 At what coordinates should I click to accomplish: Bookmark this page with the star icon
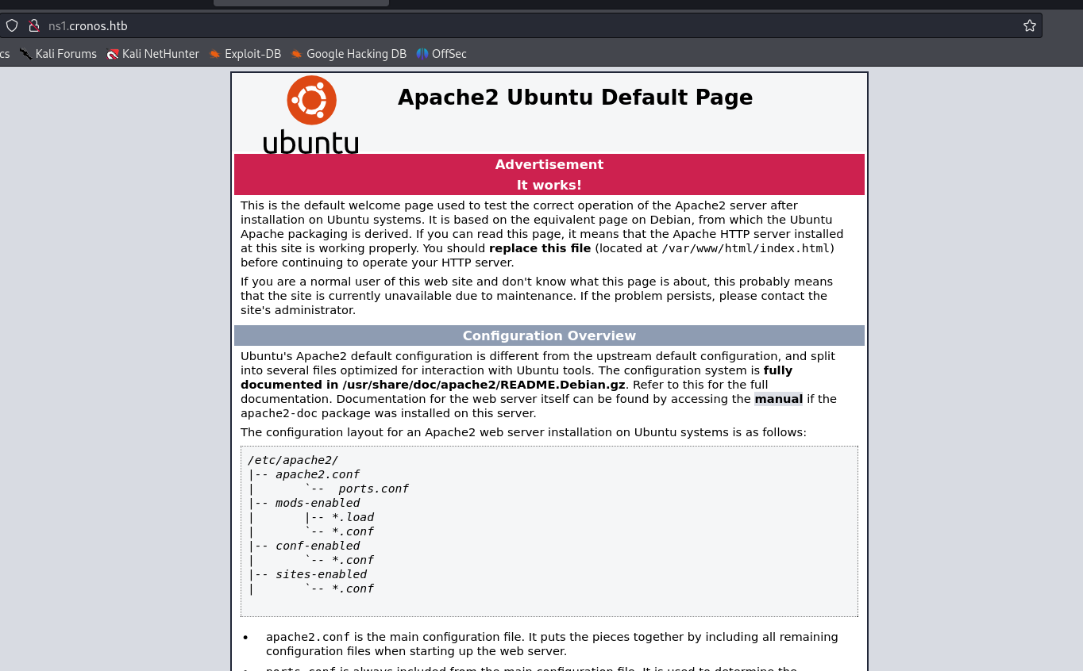(x=1029, y=25)
